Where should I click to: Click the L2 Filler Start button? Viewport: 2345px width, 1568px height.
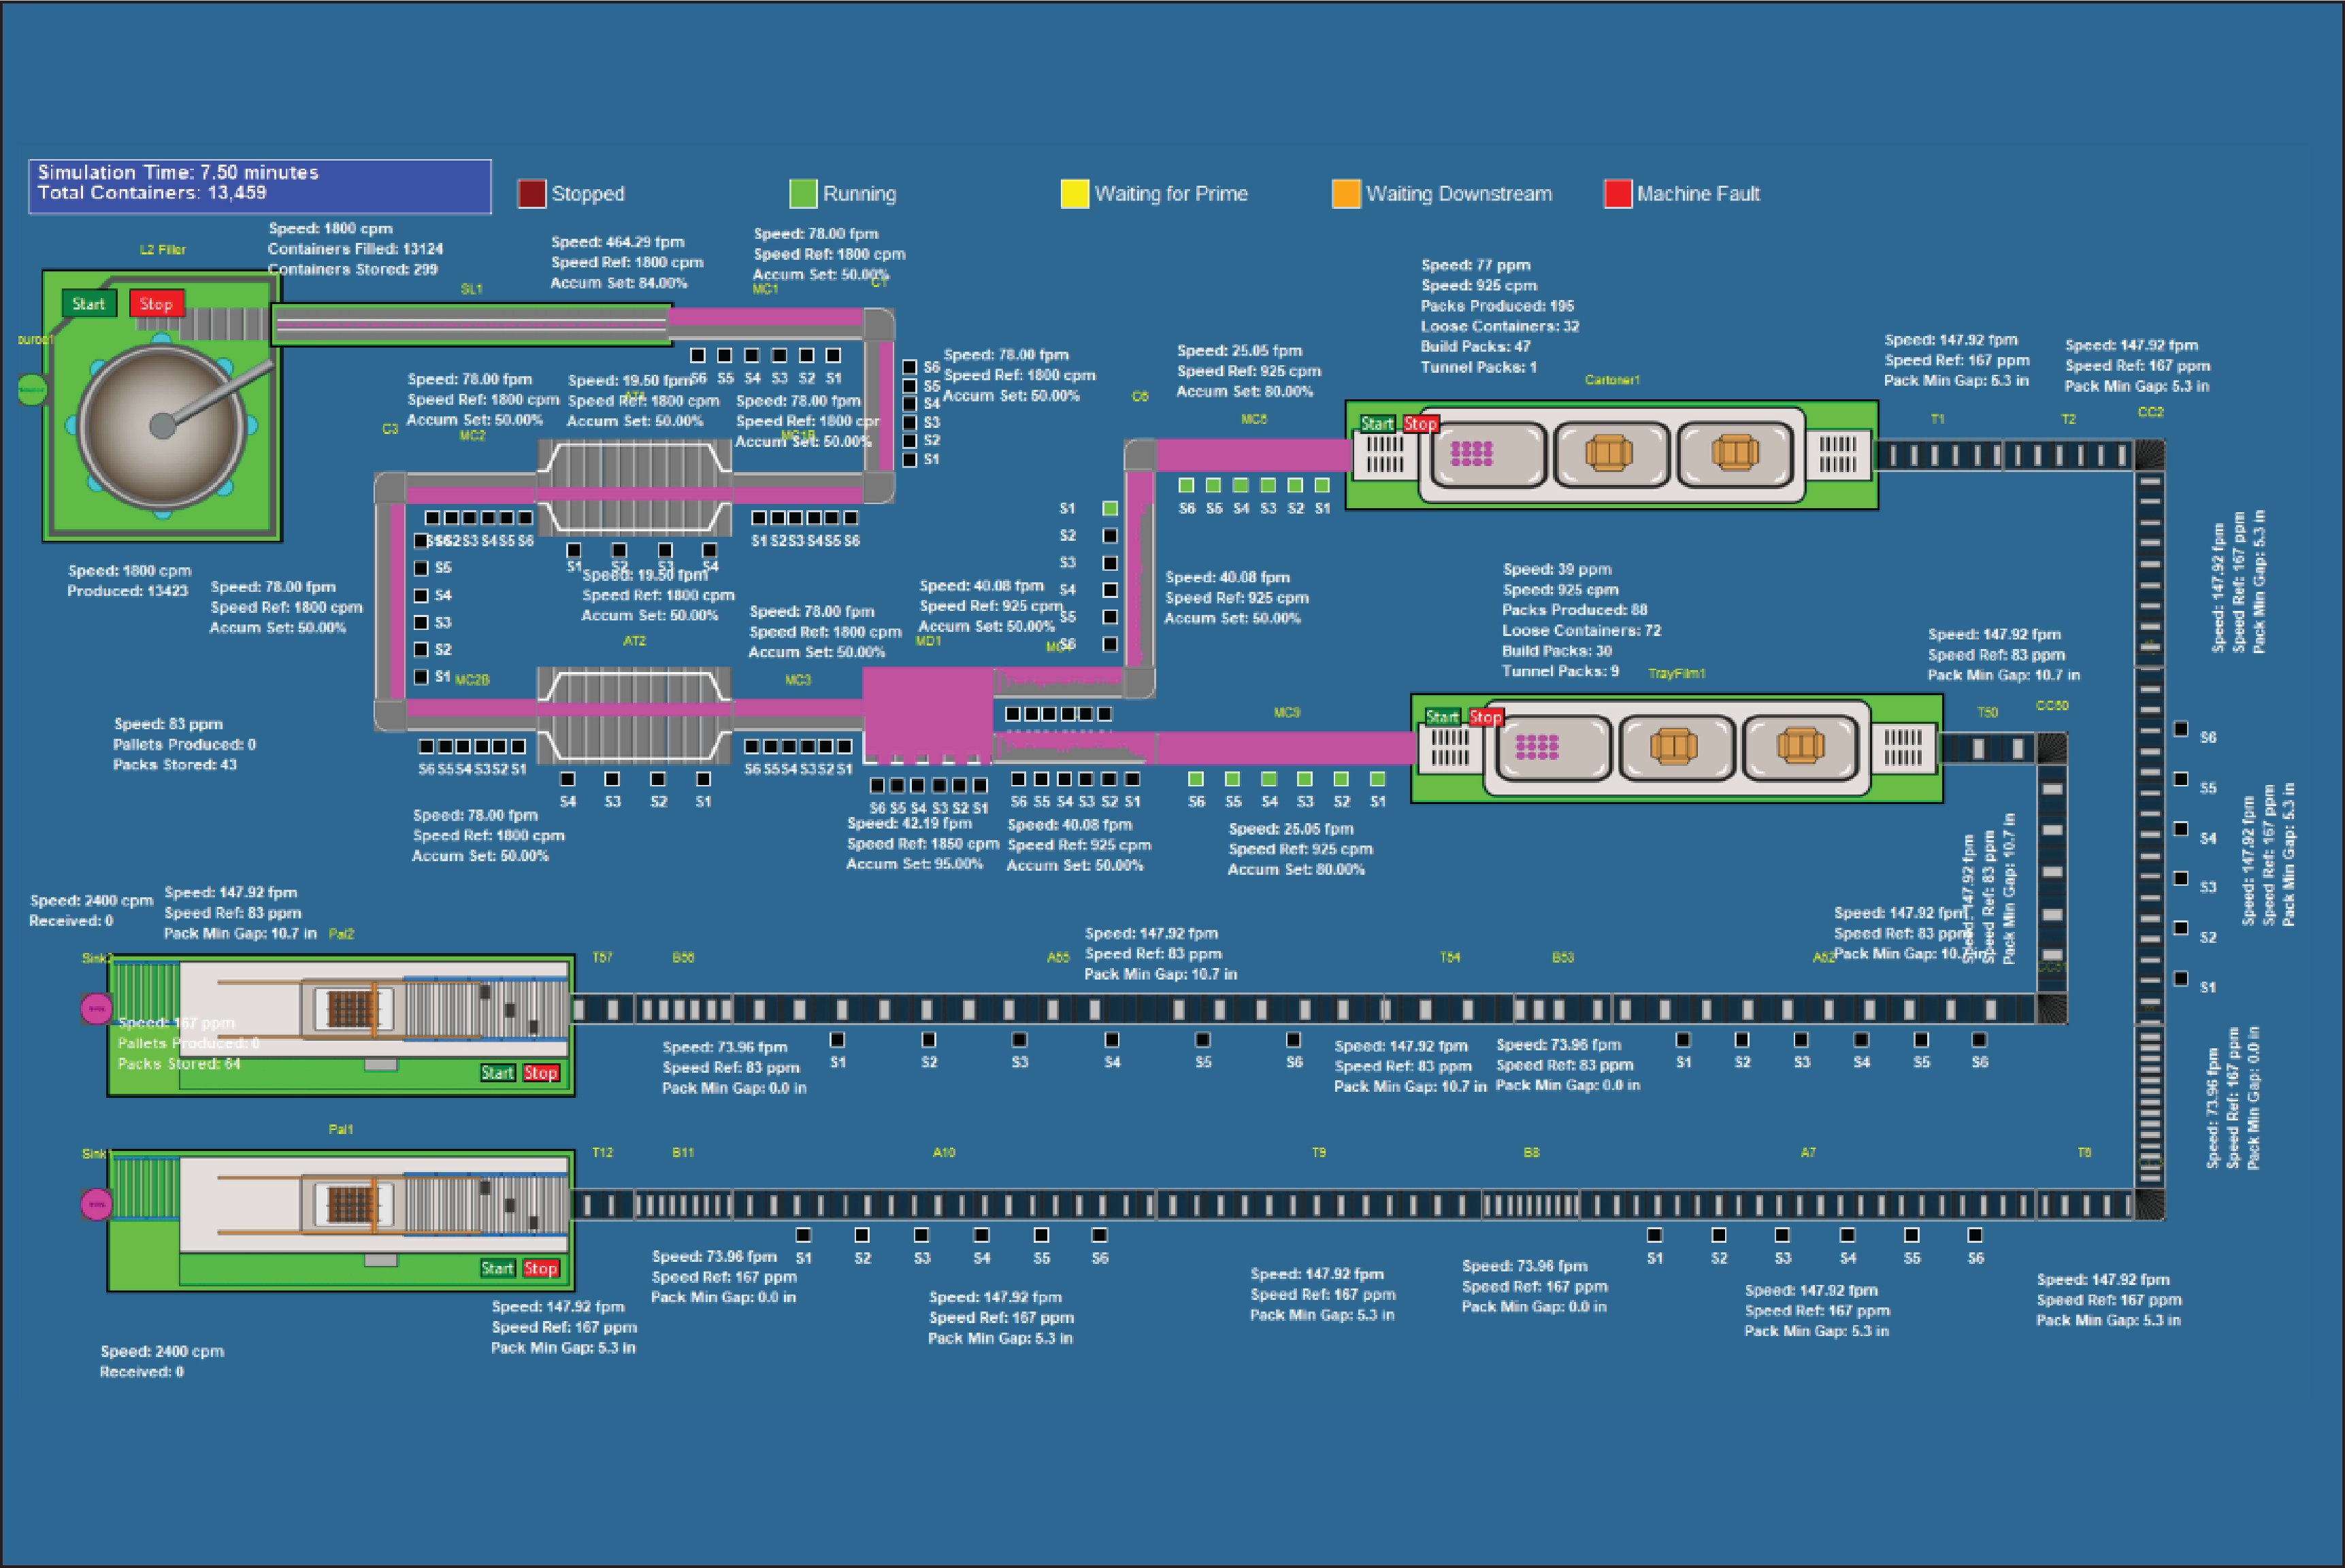[88, 304]
